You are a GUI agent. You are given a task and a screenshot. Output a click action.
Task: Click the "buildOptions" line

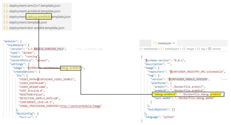(161, 110)
